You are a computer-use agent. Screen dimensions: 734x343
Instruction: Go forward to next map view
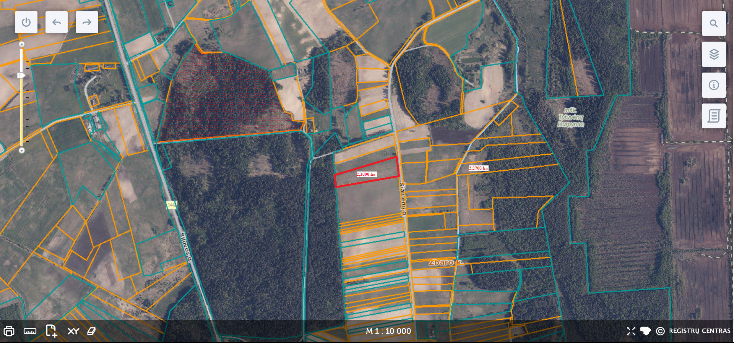click(87, 22)
